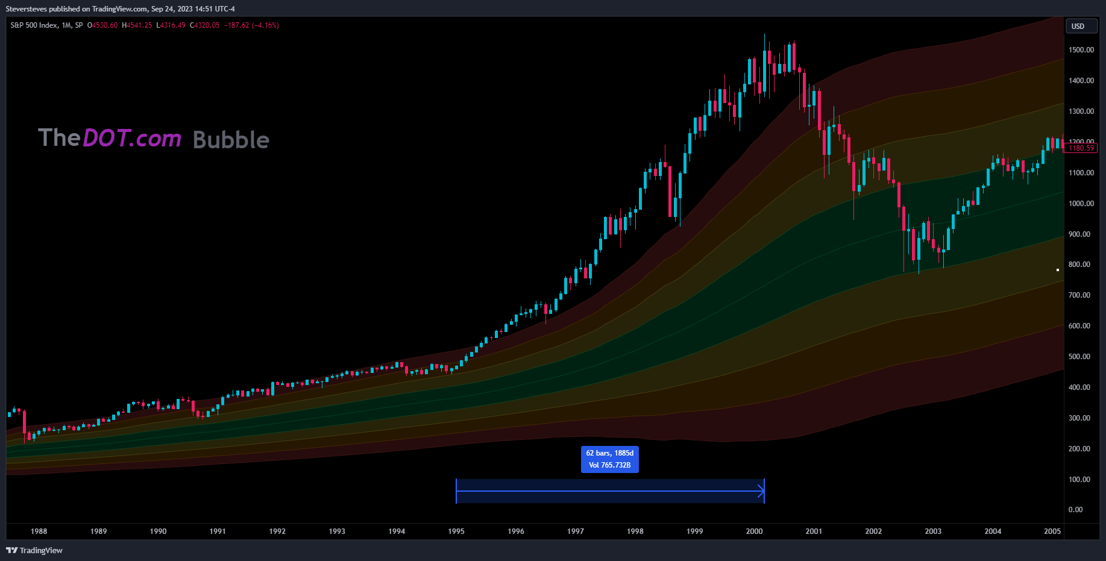Click the high value H4541.25
The width and height of the screenshot is (1106, 561).
(x=137, y=25)
